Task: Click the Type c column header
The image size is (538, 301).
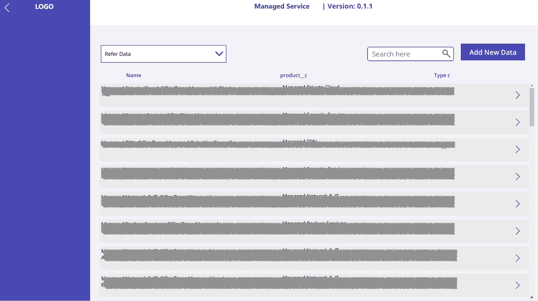Action: (x=442, y=75)
